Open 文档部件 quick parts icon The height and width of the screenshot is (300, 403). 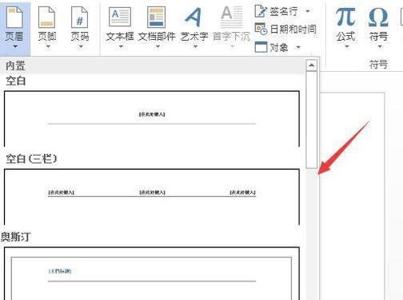(157, 18)
